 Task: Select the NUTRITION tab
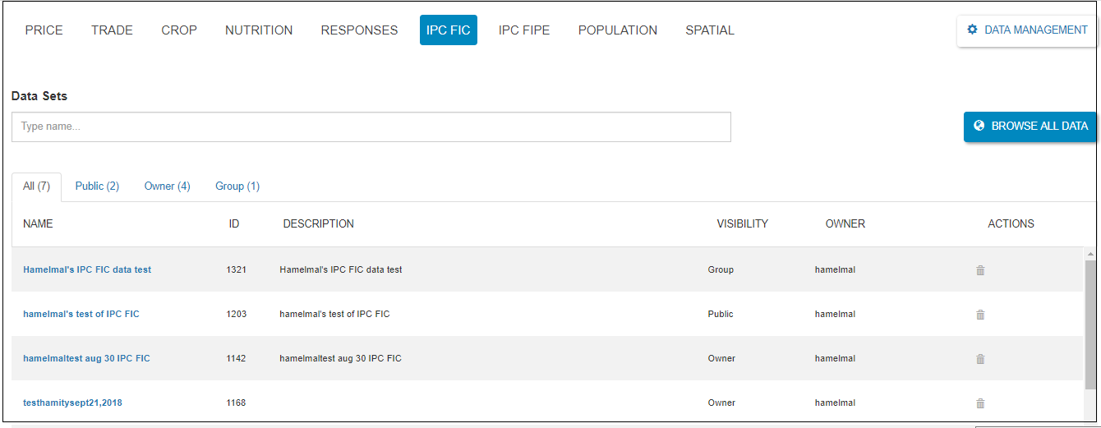(259, 30)
